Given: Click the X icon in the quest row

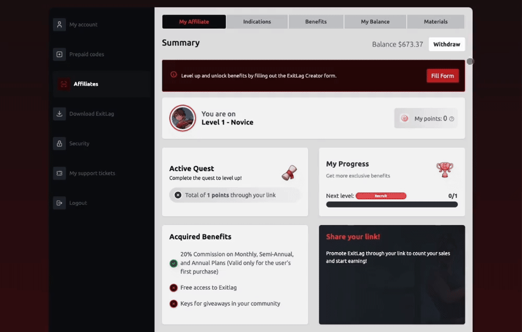Looking at the screenshot, I should pos(178,195).
